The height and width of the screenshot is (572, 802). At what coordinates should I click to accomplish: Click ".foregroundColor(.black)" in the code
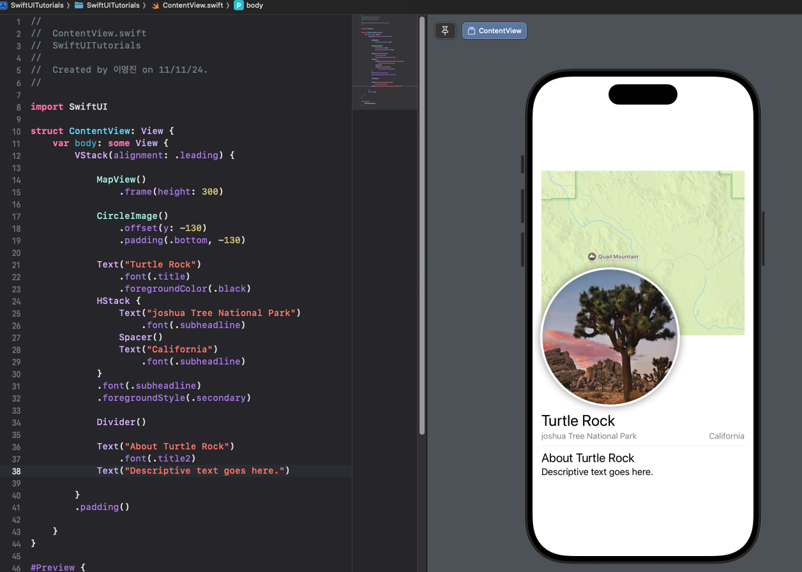tap(185, 289)
